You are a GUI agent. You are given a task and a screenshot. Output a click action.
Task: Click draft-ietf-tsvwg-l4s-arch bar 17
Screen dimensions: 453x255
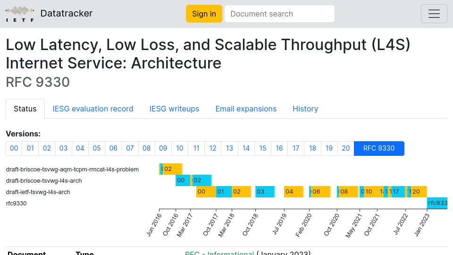pos(398,192)
